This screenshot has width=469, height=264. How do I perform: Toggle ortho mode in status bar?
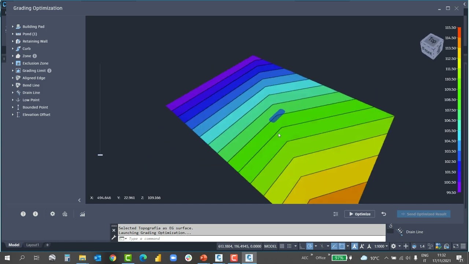(x=302, y=246)
